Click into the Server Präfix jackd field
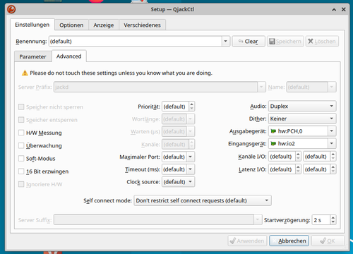The image size is (353, 254). tap(155, 87)
